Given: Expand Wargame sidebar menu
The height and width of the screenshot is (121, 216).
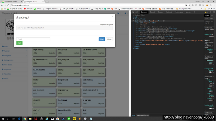Looking at the screenshot, I should click(x=14, y=56).
